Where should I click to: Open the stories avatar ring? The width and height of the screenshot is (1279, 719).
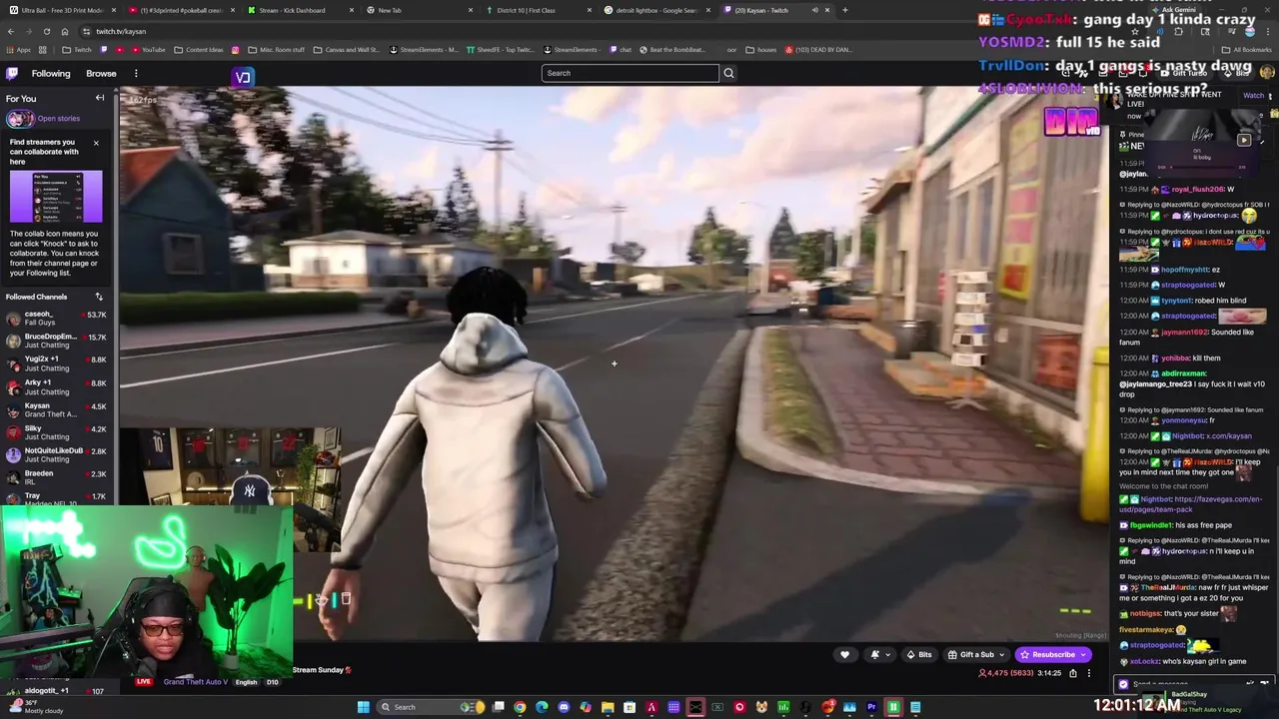[x=20, y=118]
